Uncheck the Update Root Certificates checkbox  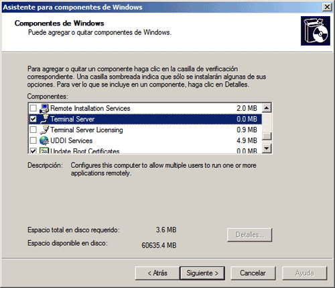click(x=33, y=151)
